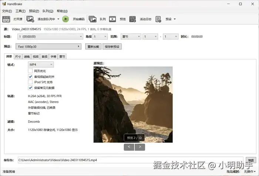
Task: Click the Video_240311094515 source name
Action: (x=26, y=29)
